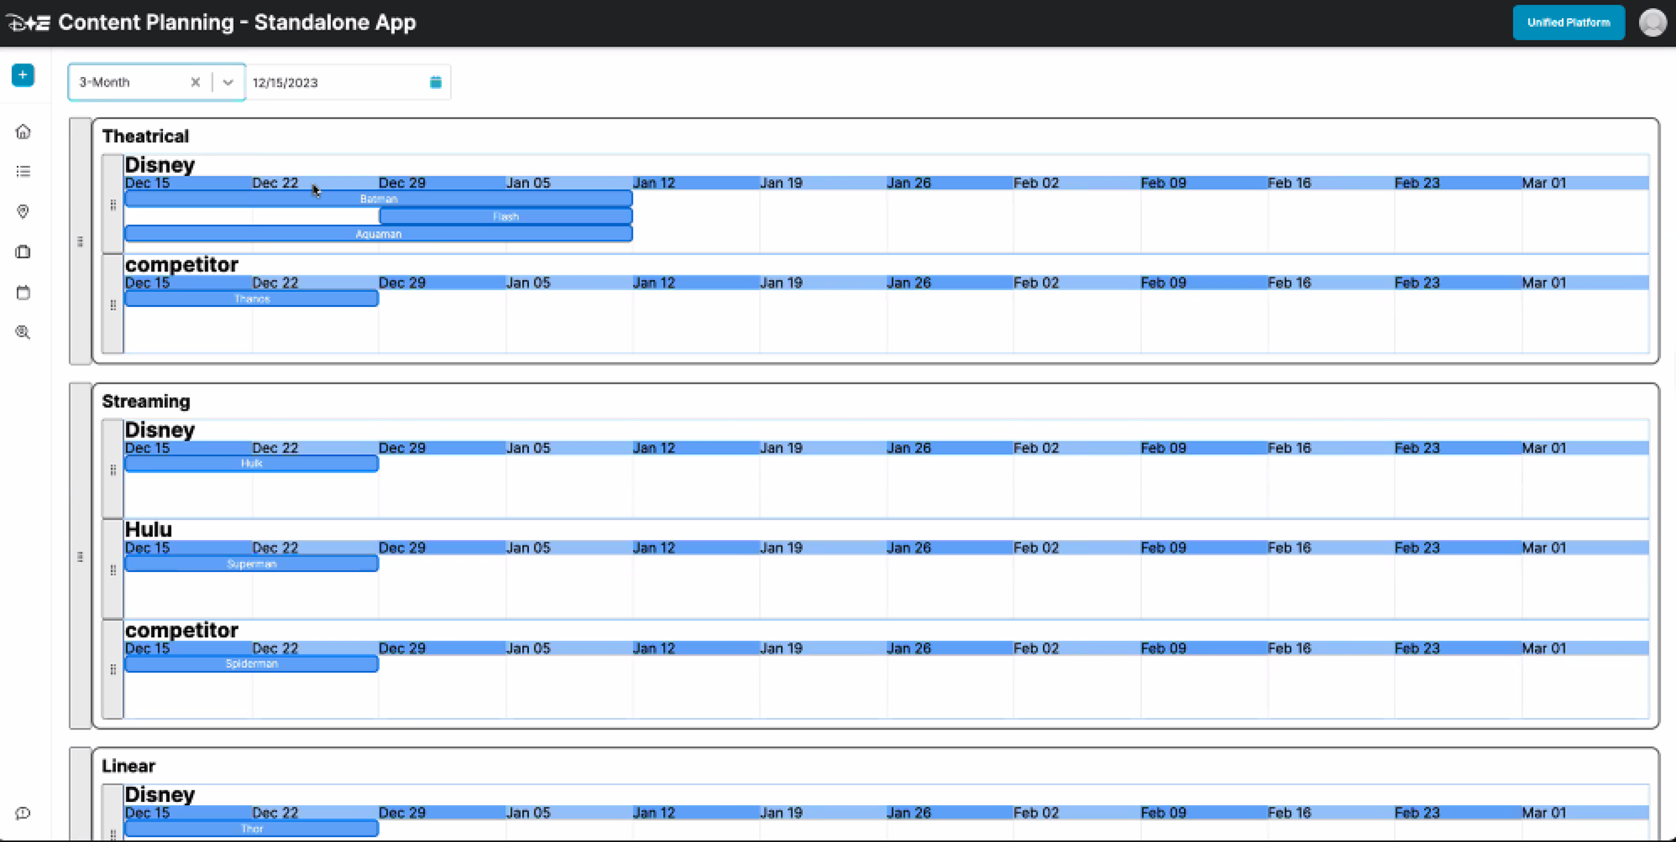
Task: Click the blue plus add button
Action: click(x=23, y=75)
